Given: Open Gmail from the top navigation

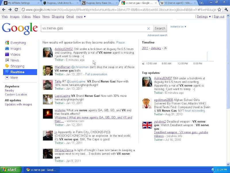Looking at the screenshot, I should (70, 17).
